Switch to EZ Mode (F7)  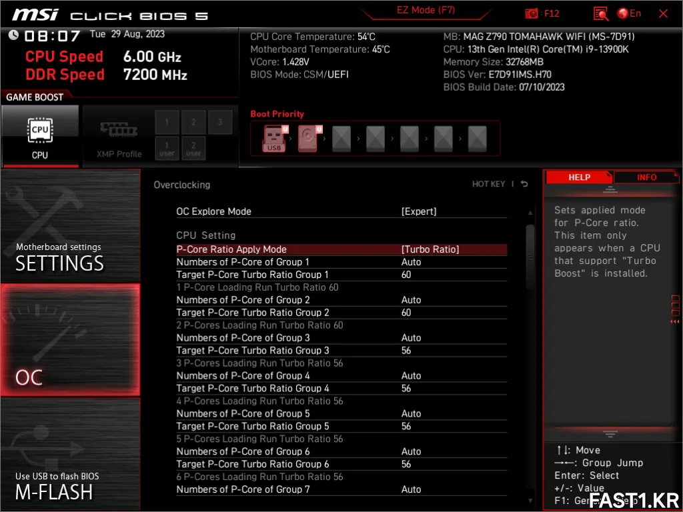(426, 11)
